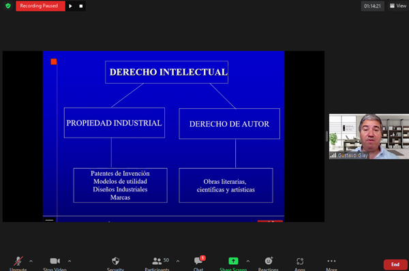Select Gustavo Giay's video thumbnail

pos(369,136)
